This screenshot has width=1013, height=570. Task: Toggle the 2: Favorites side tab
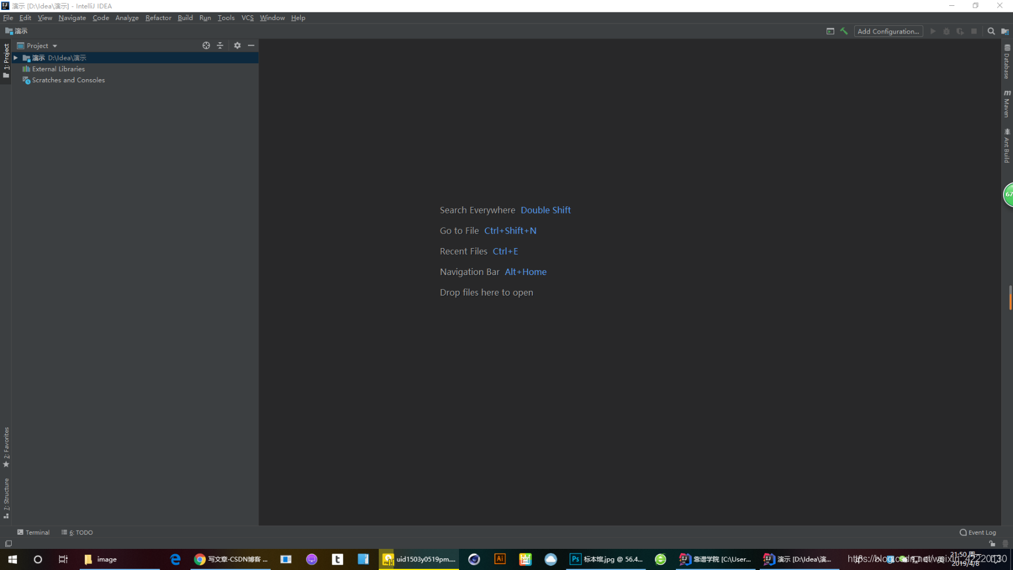[6, 447]
